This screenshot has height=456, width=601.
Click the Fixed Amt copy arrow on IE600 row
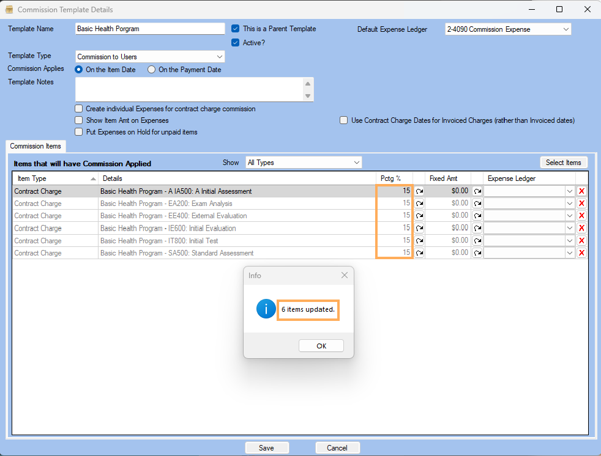click(477, 229)
